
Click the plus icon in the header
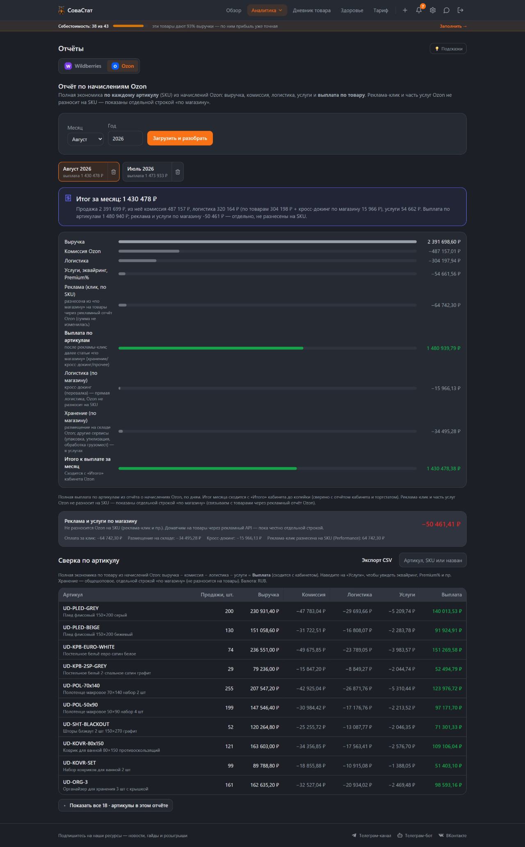click(x=405, y=10)
